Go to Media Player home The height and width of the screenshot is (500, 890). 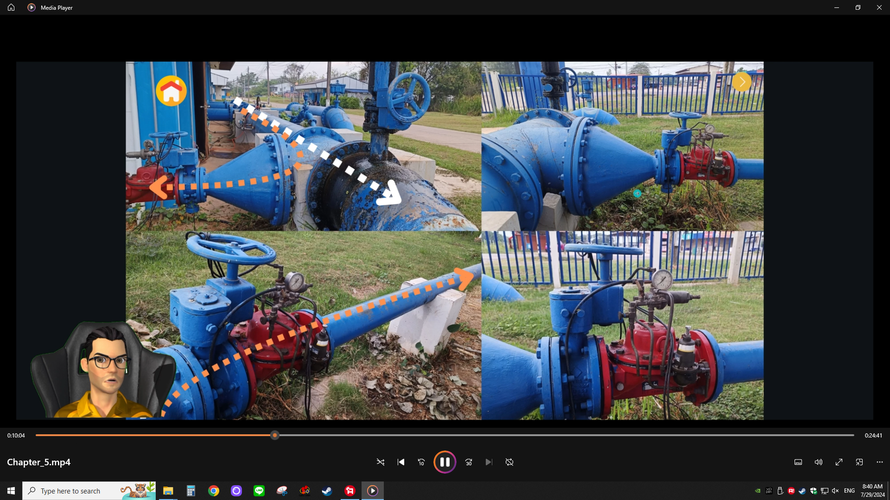point(11,8)
